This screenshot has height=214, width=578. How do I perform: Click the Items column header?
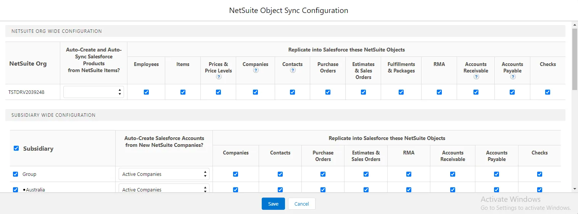point(183,64)
